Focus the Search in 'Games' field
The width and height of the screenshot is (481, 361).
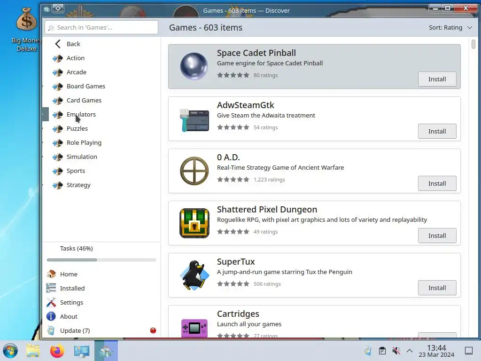[x=101, y=28]
